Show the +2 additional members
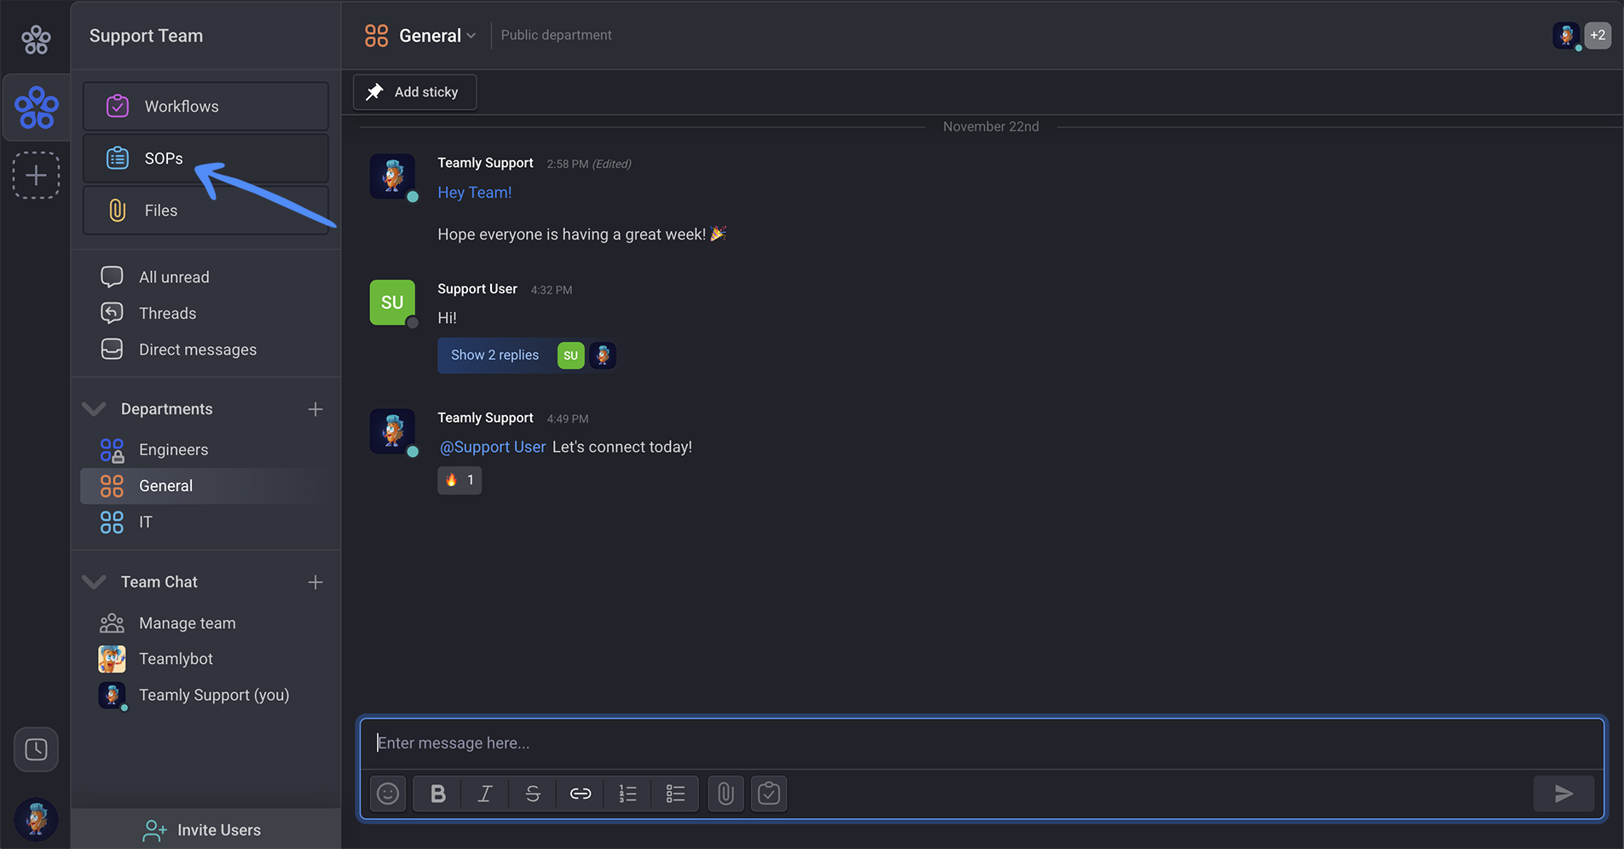The height and width of the screenshot is (849, 1624). click(1598, 36)
